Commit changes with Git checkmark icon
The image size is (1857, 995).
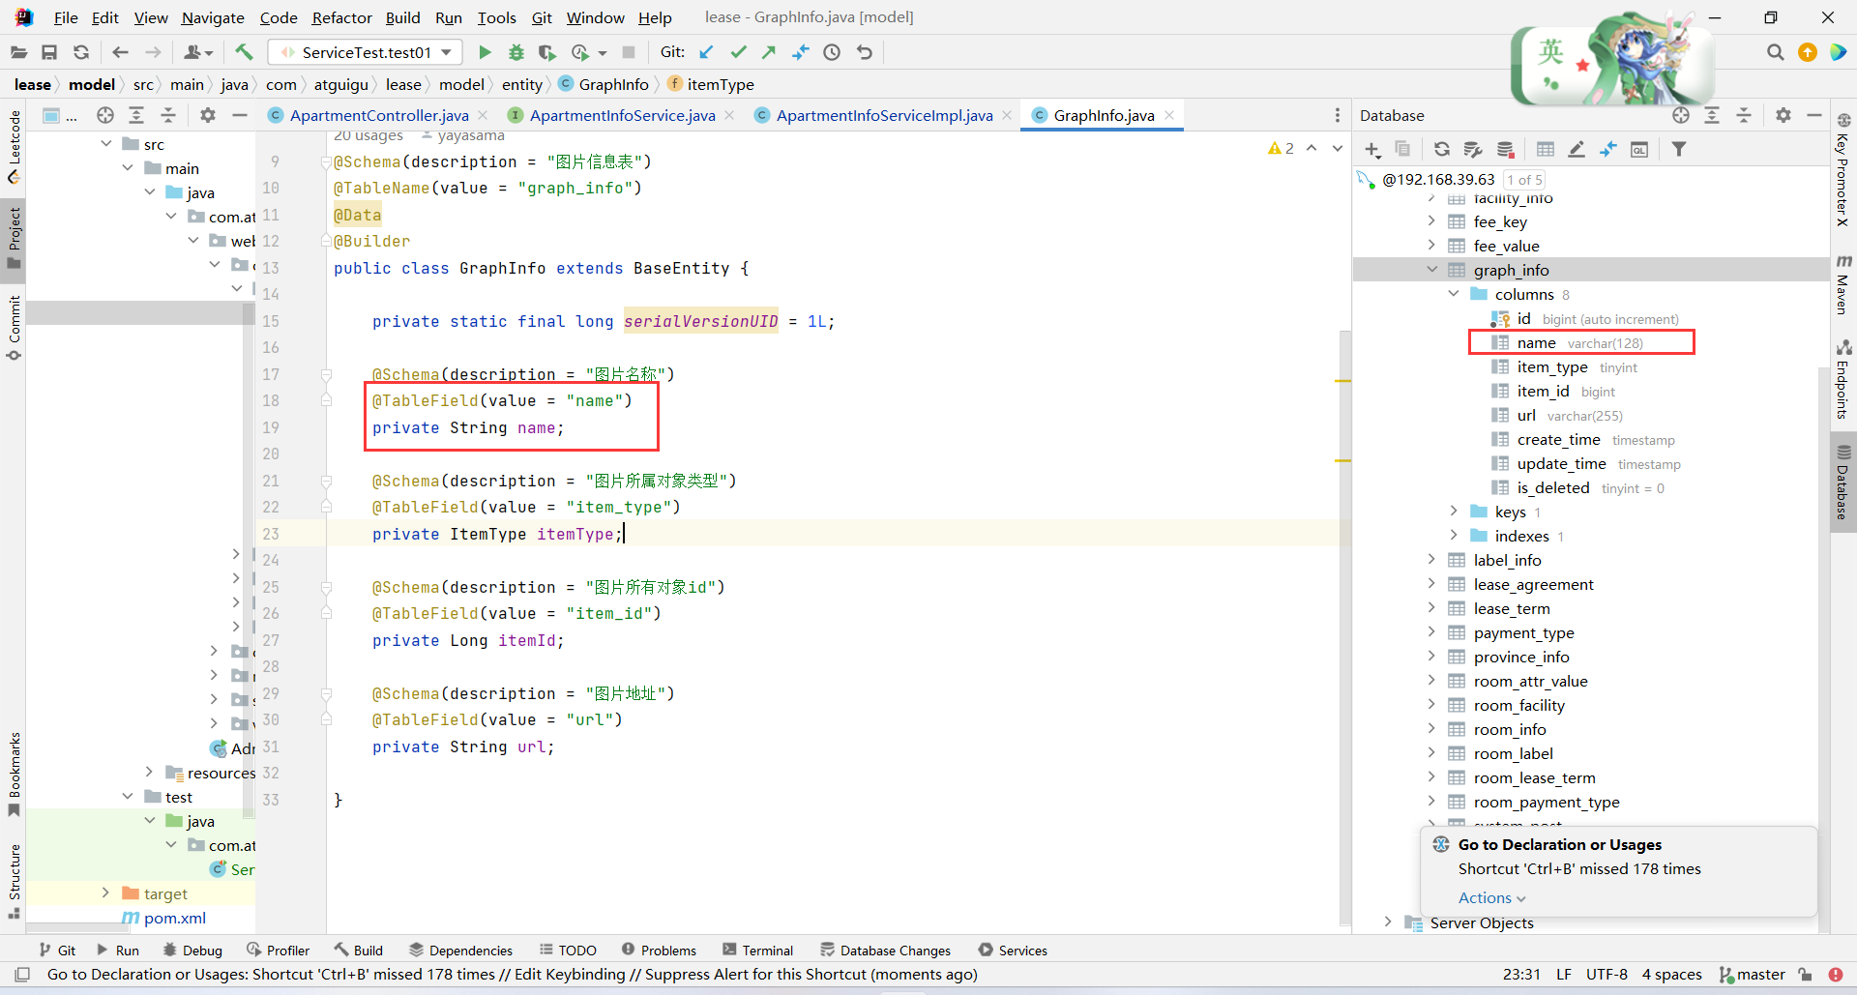(x=739, y=52)
